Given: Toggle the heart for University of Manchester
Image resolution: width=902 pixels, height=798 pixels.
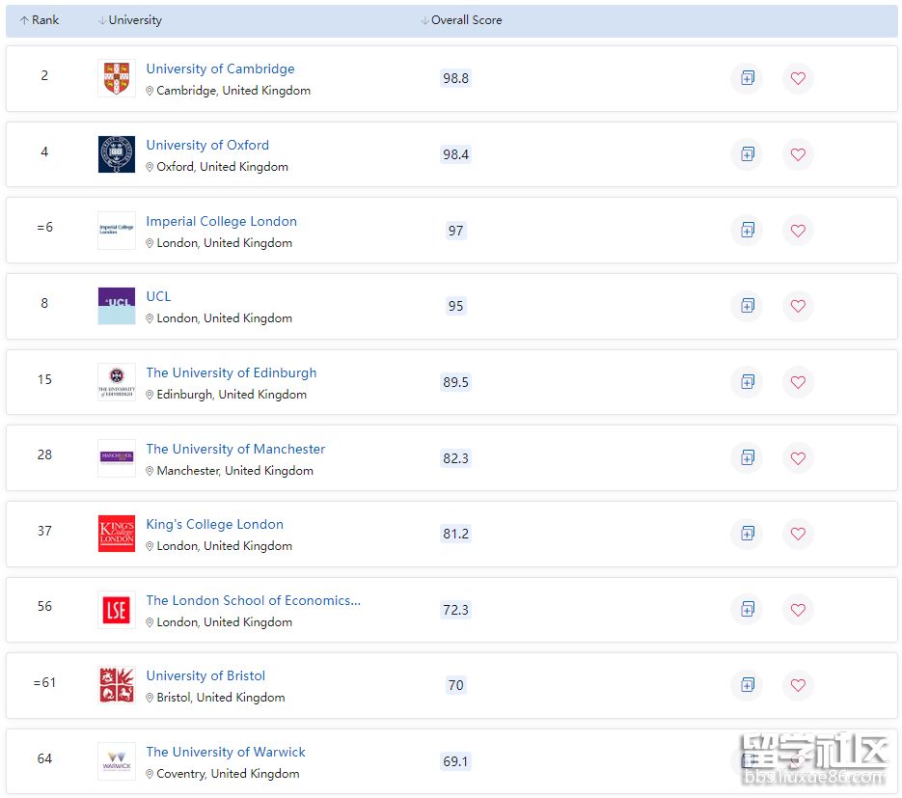Looking at the screenshot, I should 798,458.
